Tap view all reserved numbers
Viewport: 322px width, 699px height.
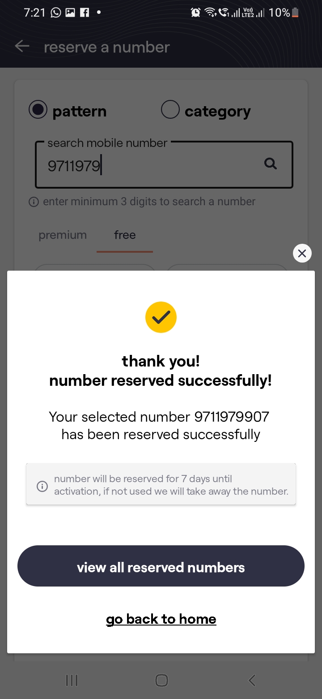(x=161, y=566)
